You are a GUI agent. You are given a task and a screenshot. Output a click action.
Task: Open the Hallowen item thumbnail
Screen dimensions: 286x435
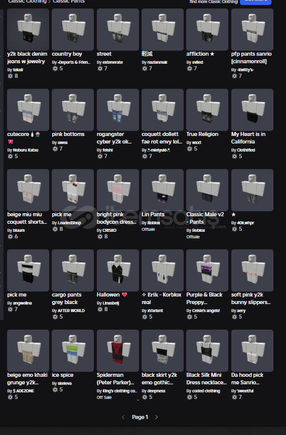tap(117, 270)
